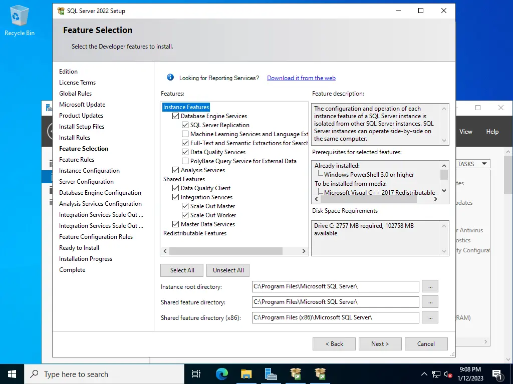The image size is (513, 384).
Task: Toggle Scale Out Master checkbox
Action: [x=185, y=206]
